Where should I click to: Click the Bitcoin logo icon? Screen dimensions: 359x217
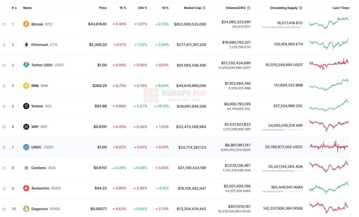coord(26,24)
